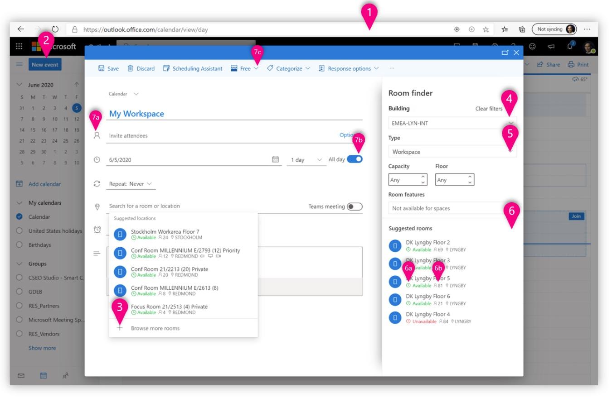The width and height of the screenshot is (612, 398).
Task: Toggle the Teams meeting switch
Action: click(355, 206)
